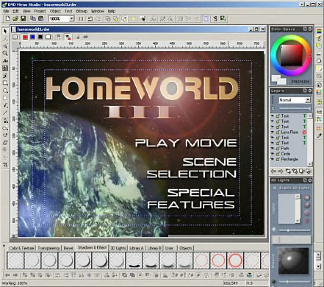The width and height of the screenshot is (324, 287).
Task: Toggle the lock box on the Circle layer
Action: click(278, 154)
